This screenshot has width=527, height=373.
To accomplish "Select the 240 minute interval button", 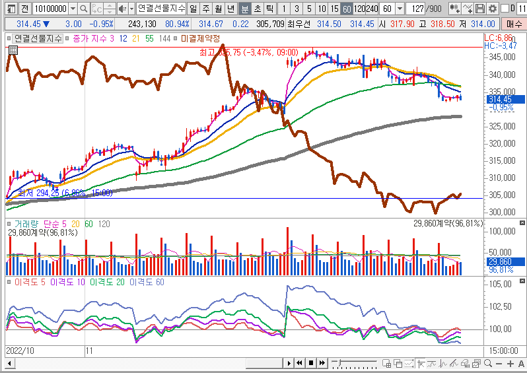I will [x=373, y=9].
